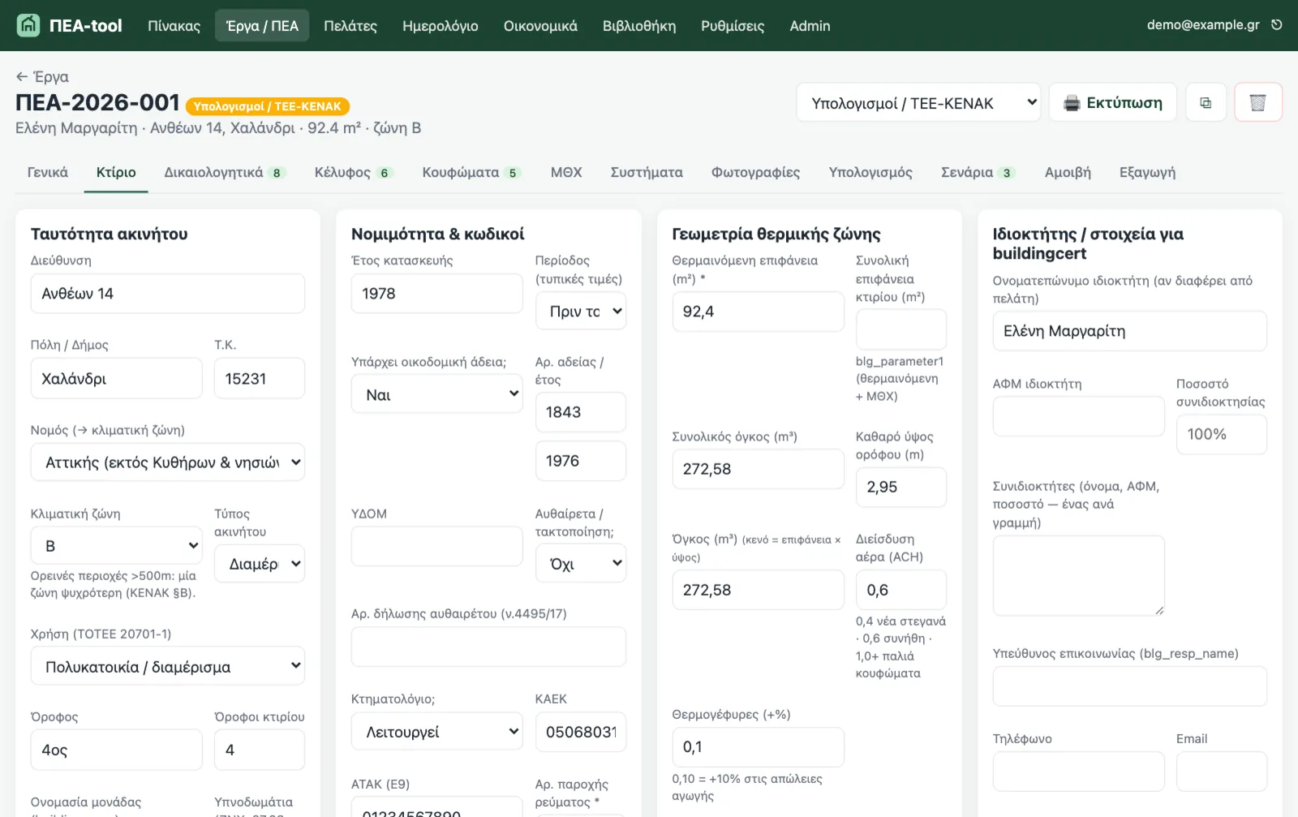Image resolution: width=1298 pixels, height=817 pixels.
Task: Switch to the Συστήματα tab
Action: 647,172
